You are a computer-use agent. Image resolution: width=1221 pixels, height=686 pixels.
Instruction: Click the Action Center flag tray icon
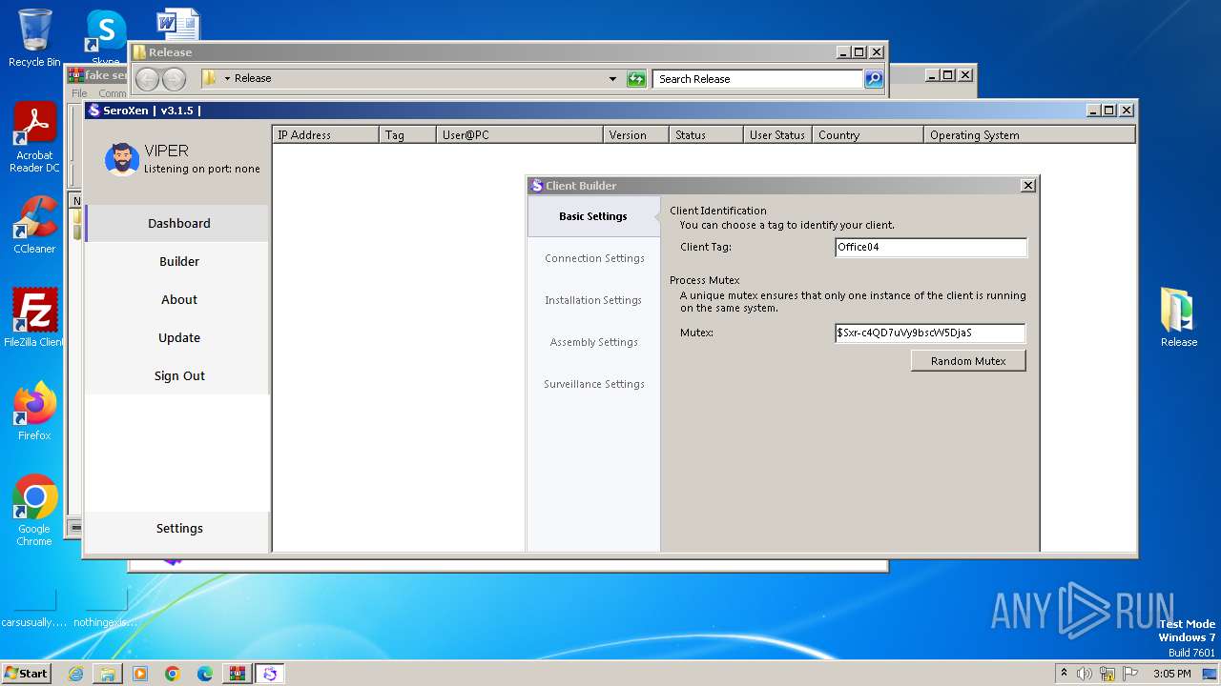tap(1130, 674)
